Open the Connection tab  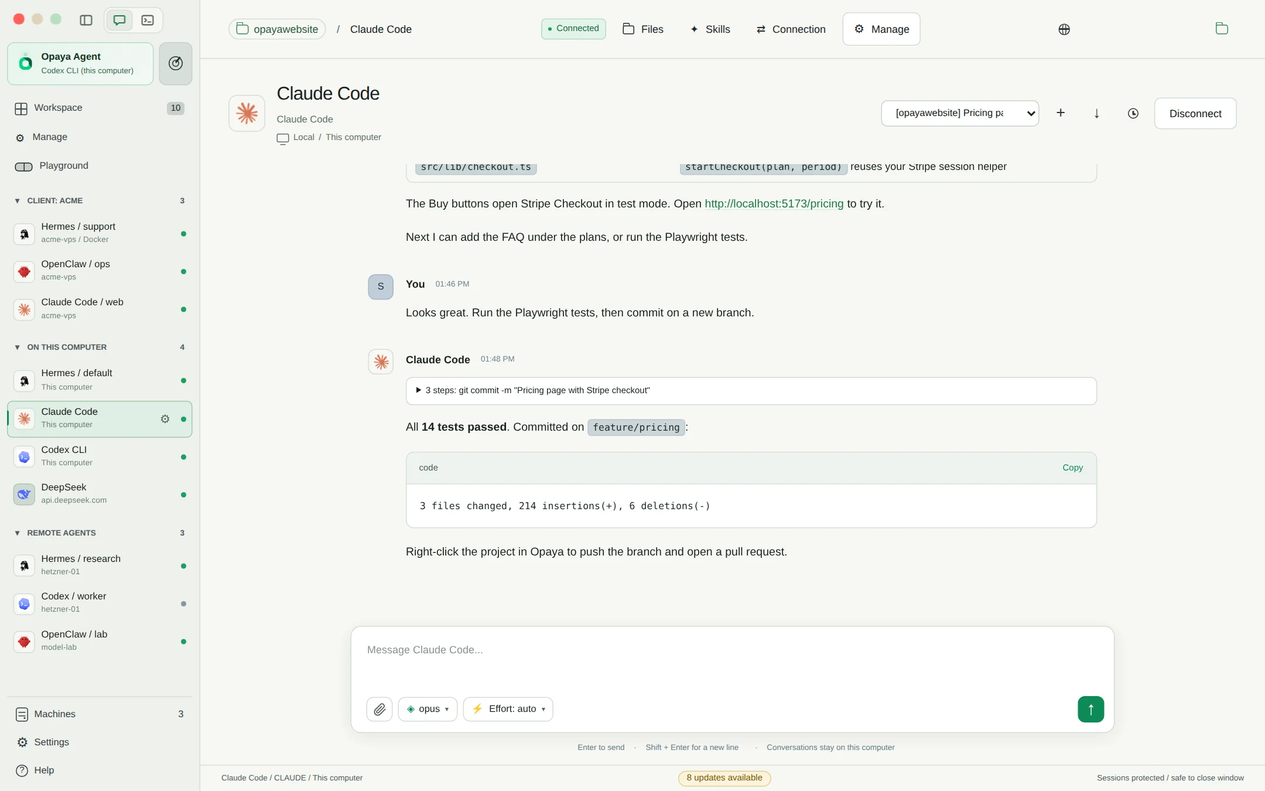pyautogui.click(x=791, y=29)
